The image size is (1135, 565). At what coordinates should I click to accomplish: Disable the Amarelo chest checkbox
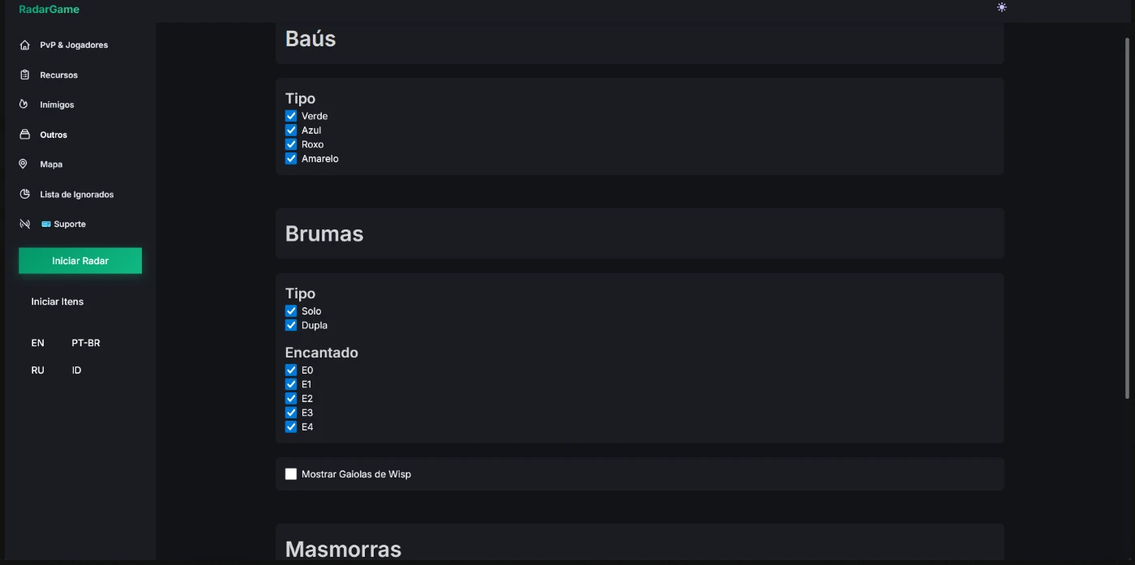[291, 159]
